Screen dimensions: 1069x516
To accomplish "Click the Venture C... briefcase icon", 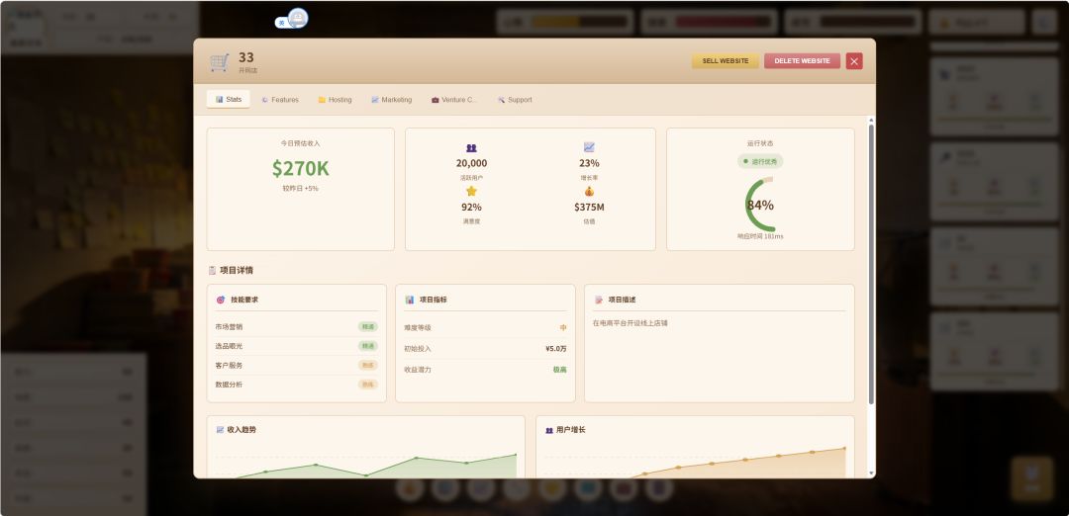I will [435, 100].
